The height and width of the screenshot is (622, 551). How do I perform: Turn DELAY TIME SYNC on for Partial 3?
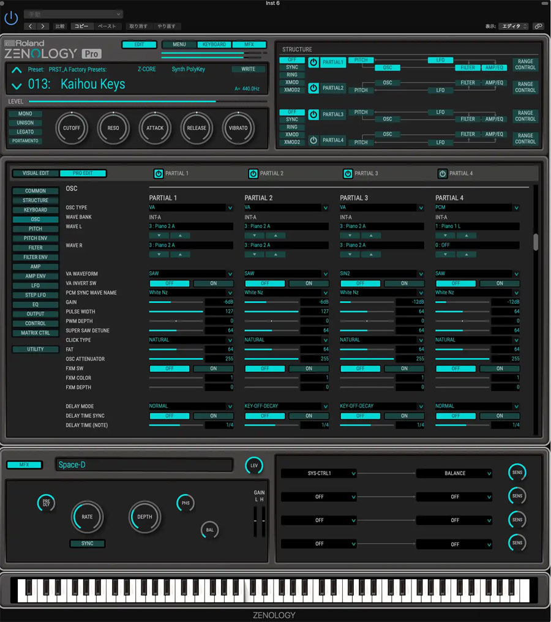point(404,416)
